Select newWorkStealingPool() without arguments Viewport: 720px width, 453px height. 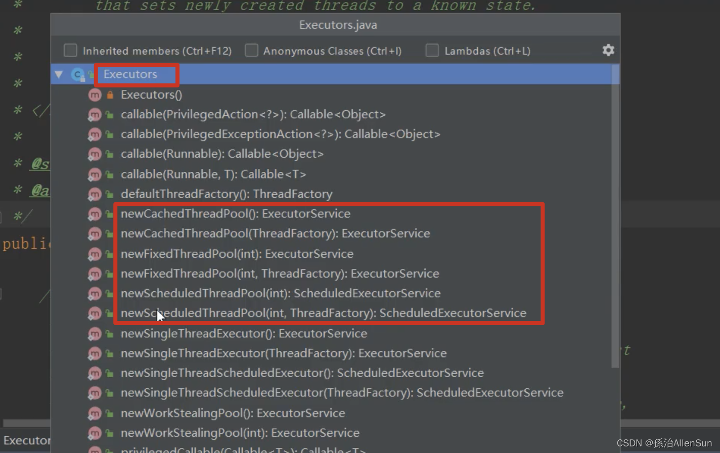233,413
